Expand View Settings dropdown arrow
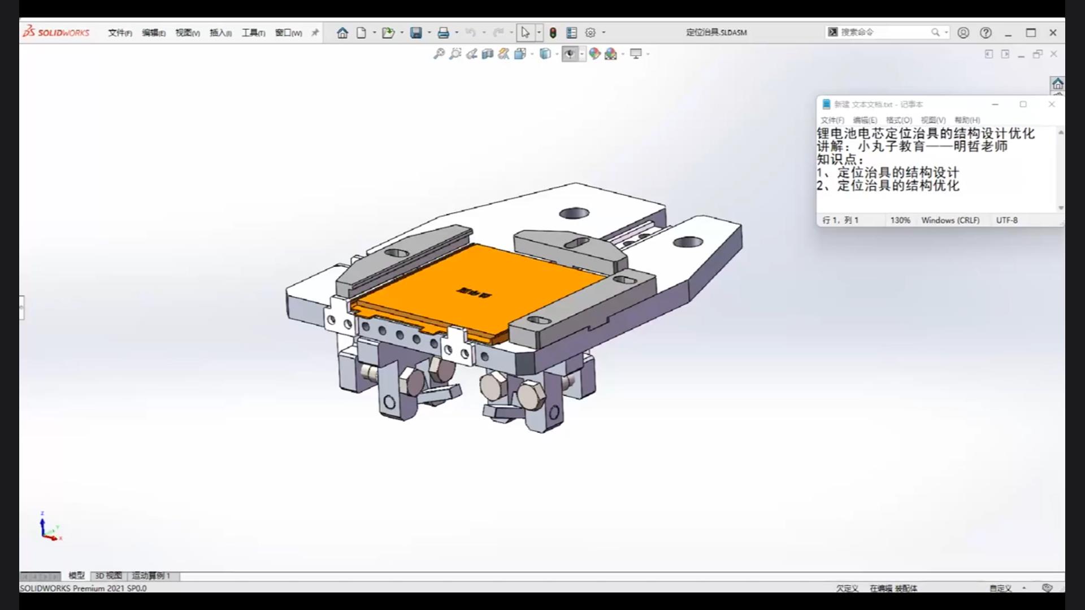 pyautogui.click(x=648, y=54)
